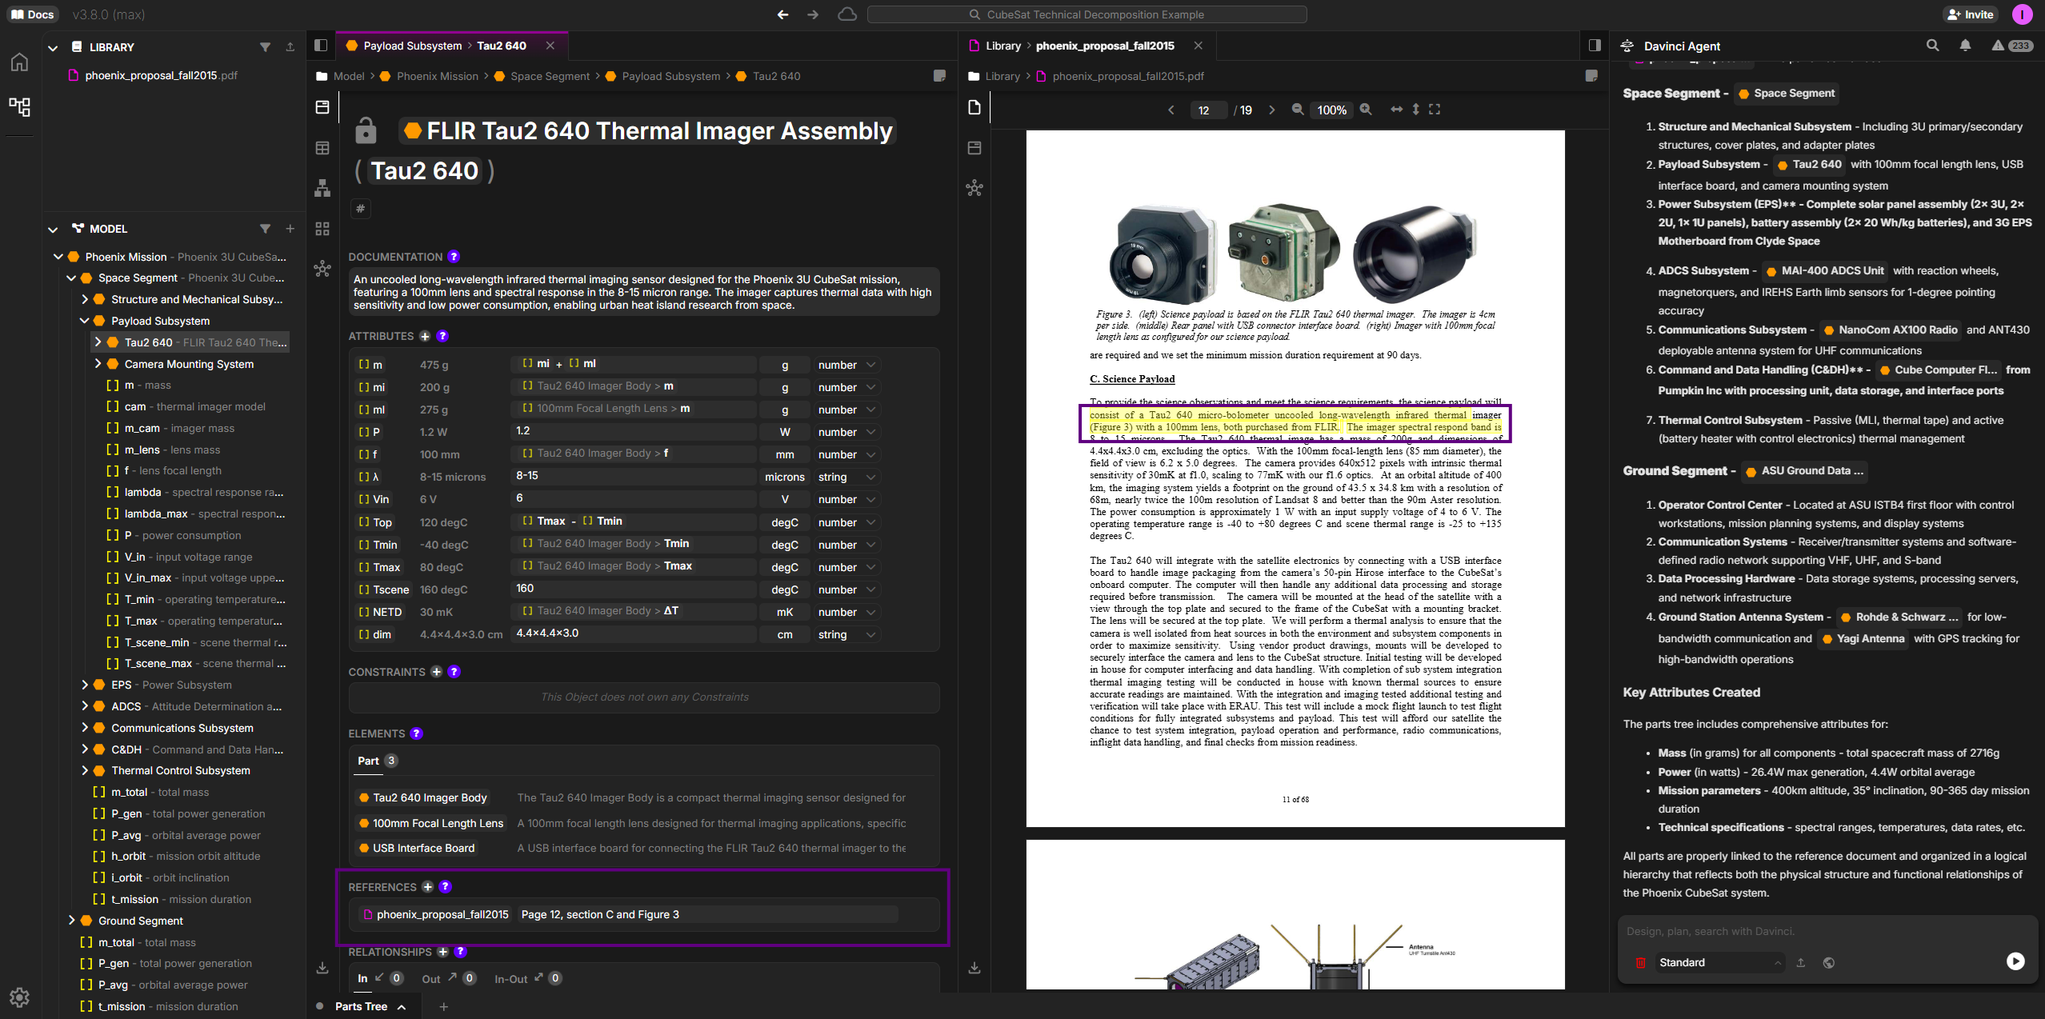The image size is (2045, 1019).
Task: Open notifications bell in the Davinci Agent panel
Action: (x=1964, y=46)
